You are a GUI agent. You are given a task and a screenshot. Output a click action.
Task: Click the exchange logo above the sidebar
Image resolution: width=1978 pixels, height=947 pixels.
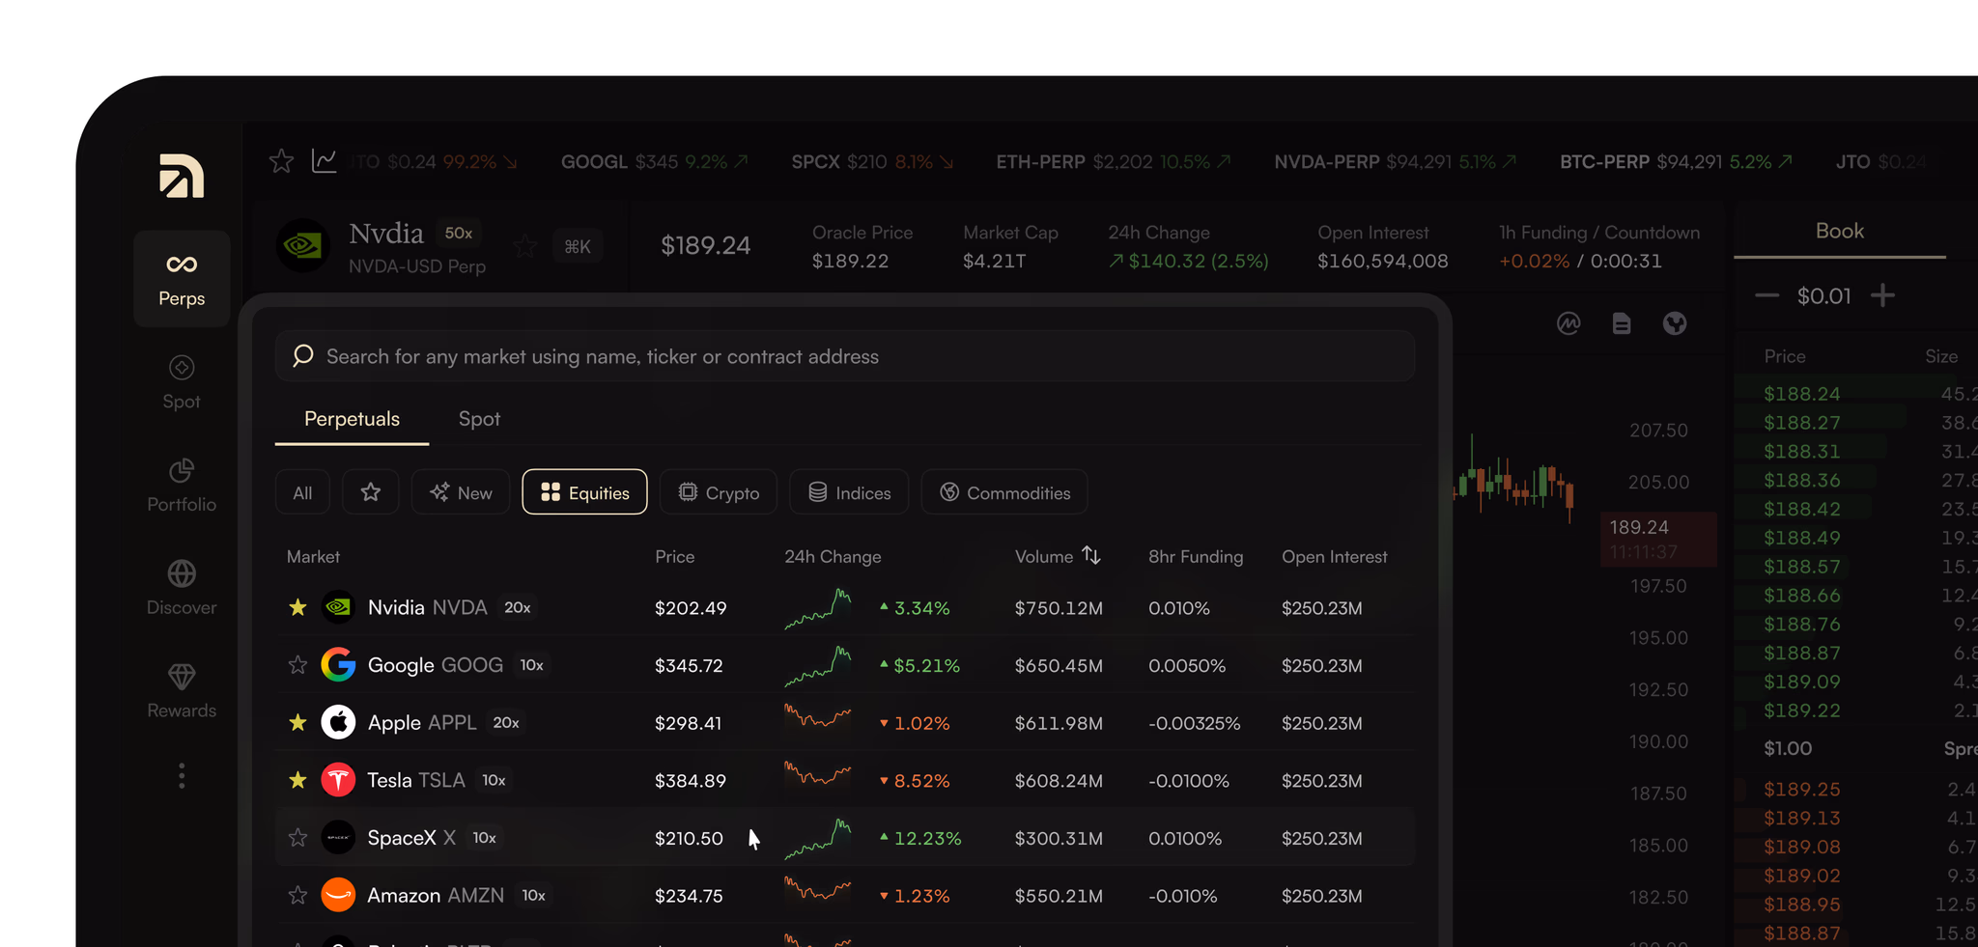click(x=182, y=176)
